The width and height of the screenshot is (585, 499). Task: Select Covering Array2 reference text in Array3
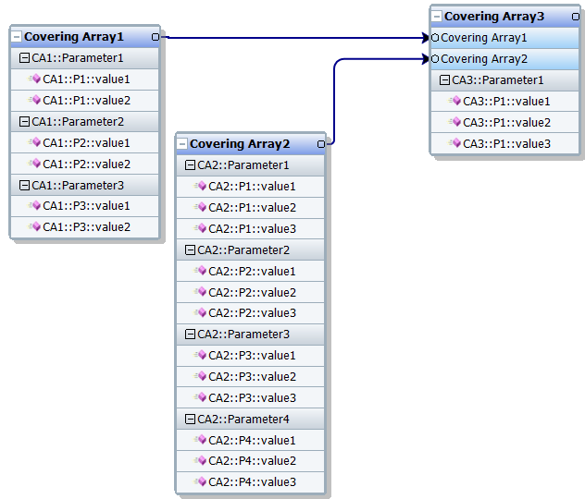point(484,59)
